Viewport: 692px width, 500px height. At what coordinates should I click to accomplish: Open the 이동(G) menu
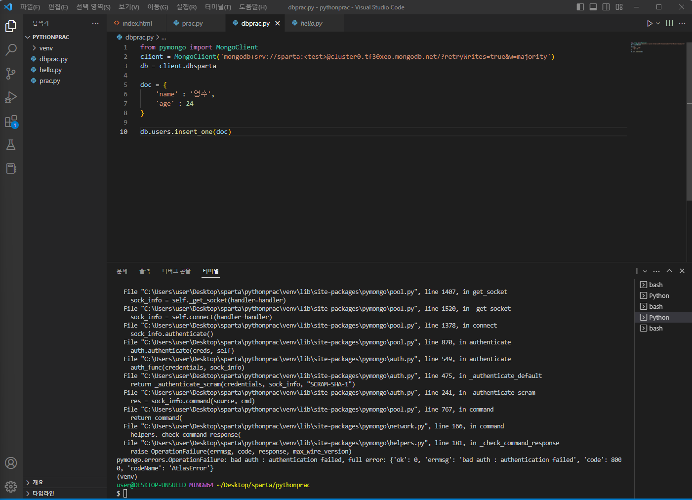click(x=158, y=7)
